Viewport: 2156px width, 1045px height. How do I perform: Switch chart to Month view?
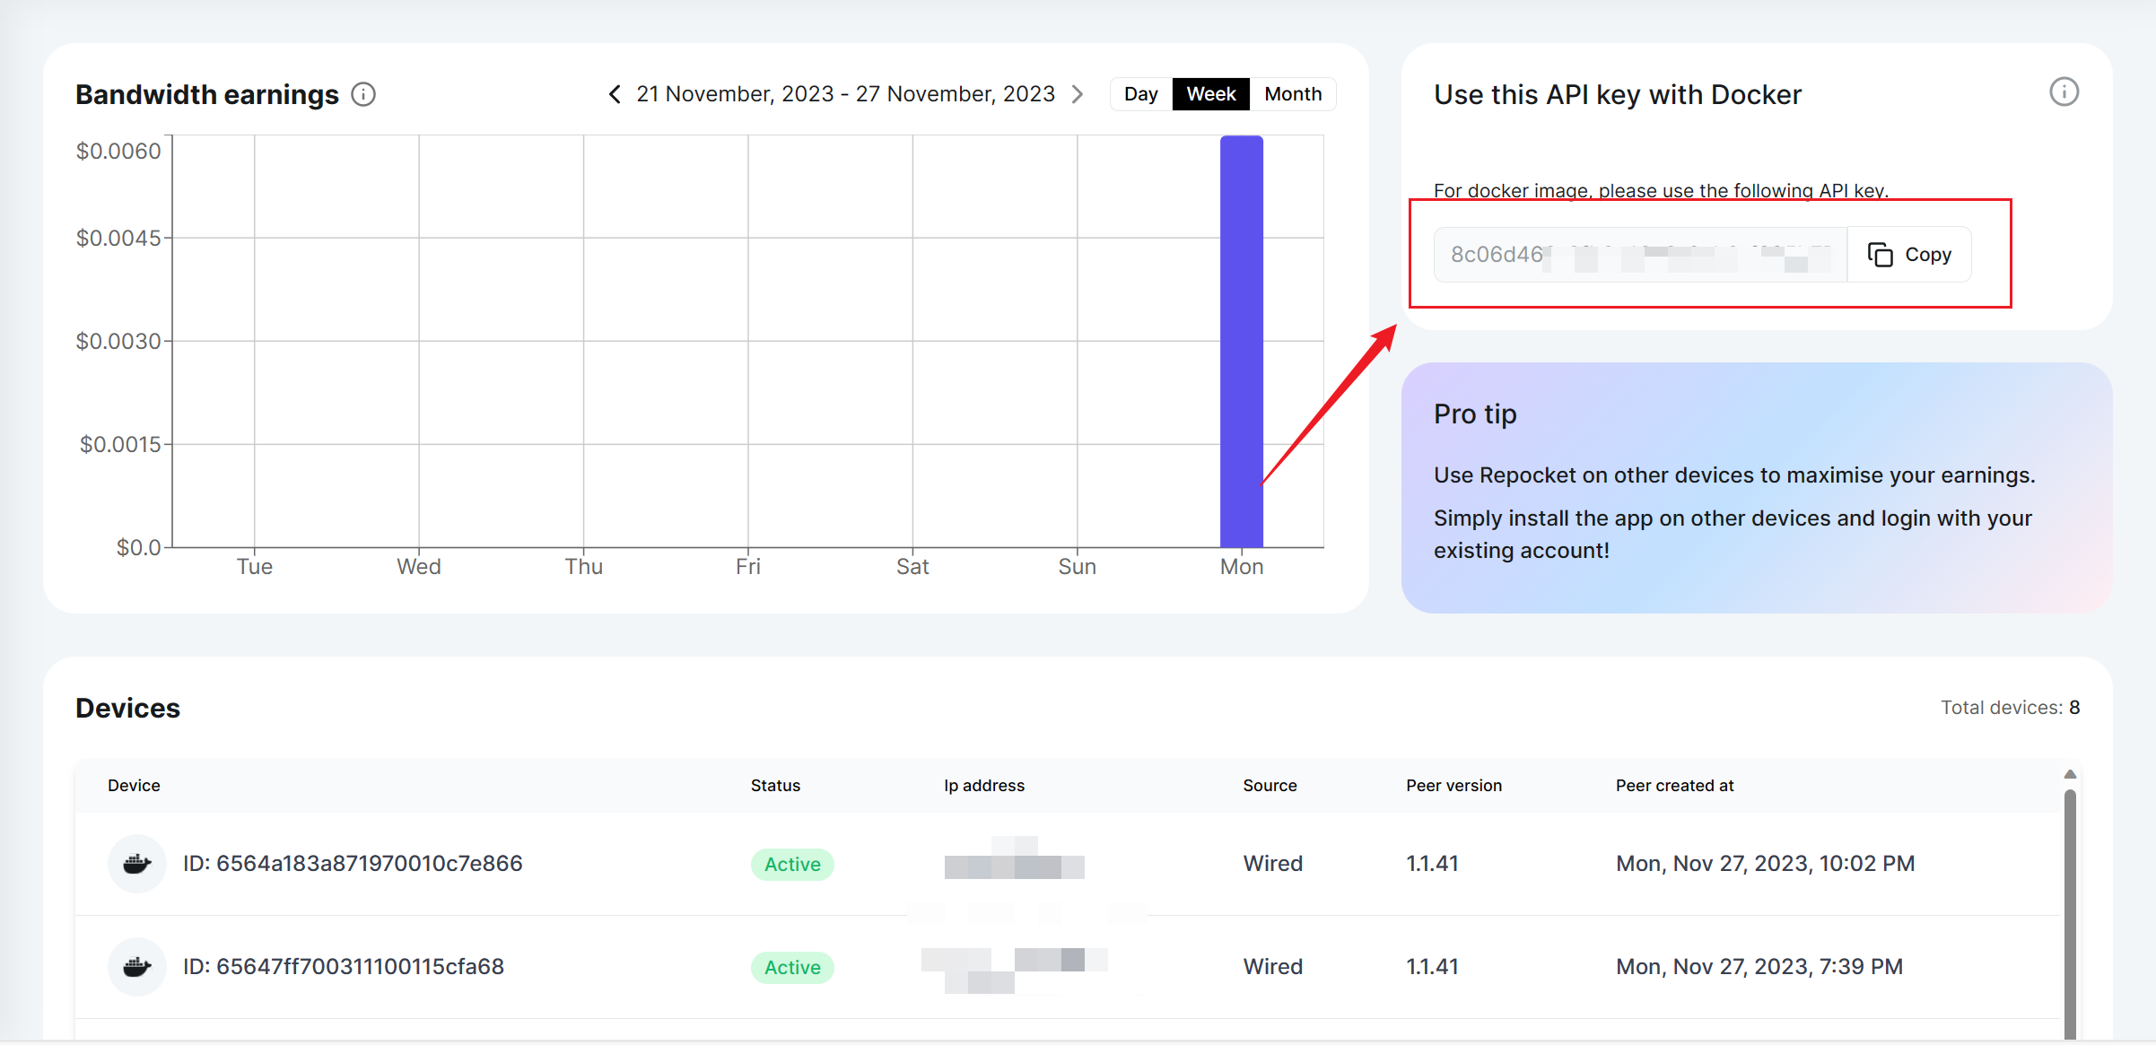(x=1292, y=94)
